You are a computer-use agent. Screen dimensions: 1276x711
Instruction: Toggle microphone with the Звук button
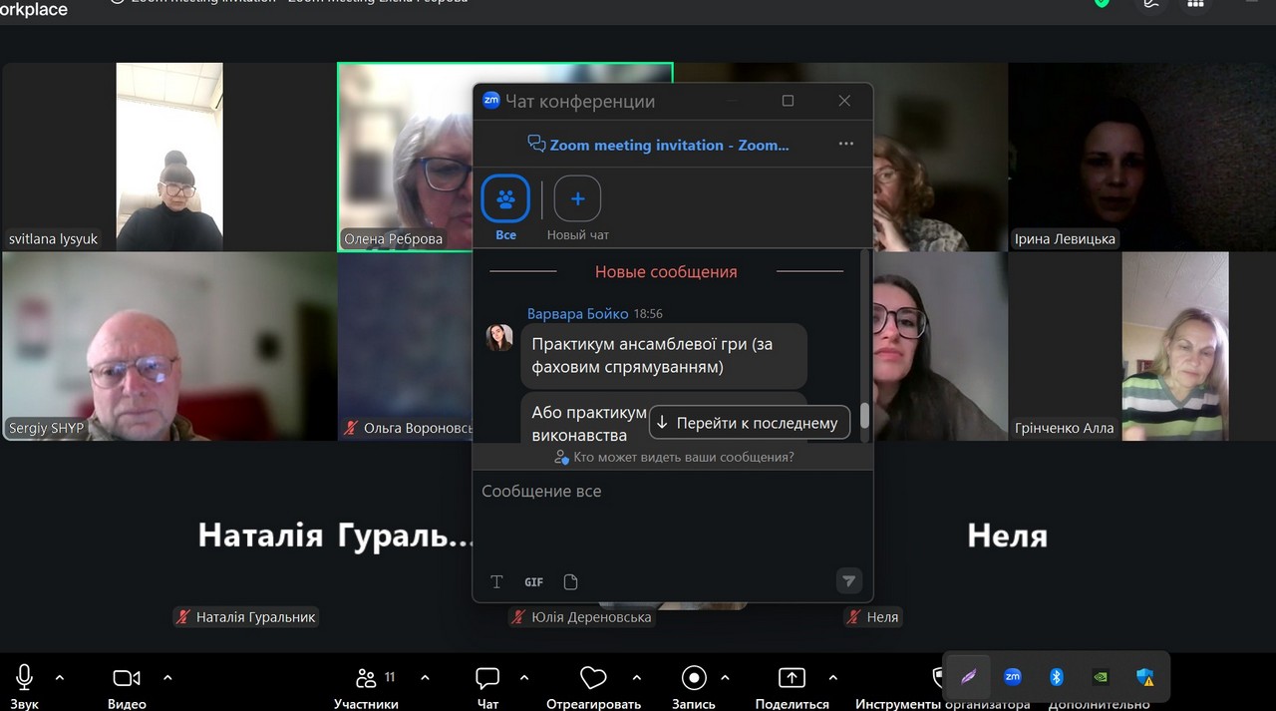(25, 678)
